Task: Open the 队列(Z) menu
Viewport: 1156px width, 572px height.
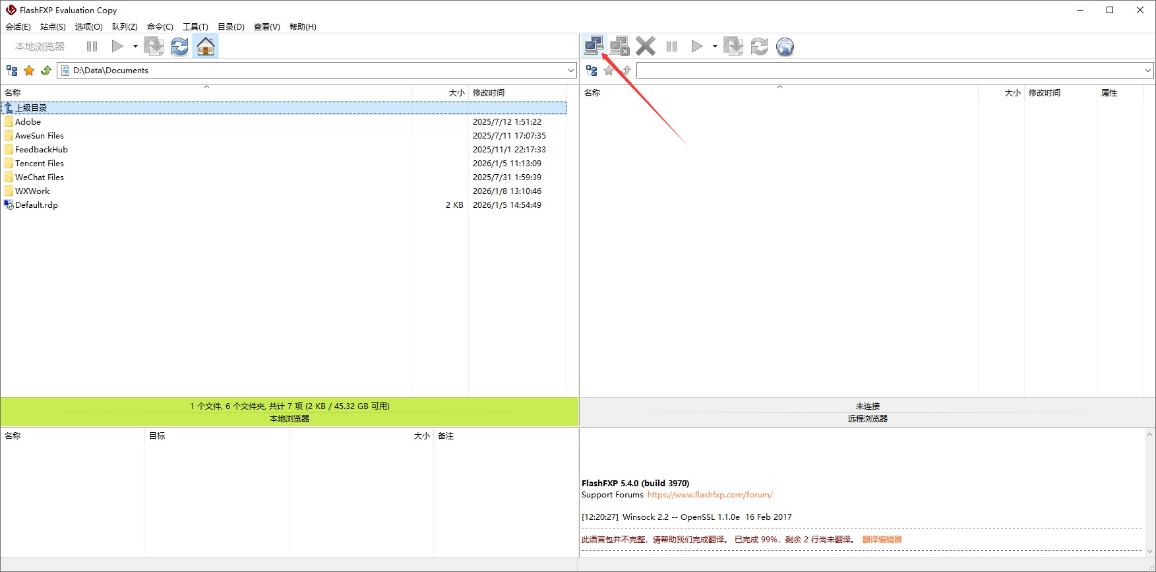Action: 125,27
